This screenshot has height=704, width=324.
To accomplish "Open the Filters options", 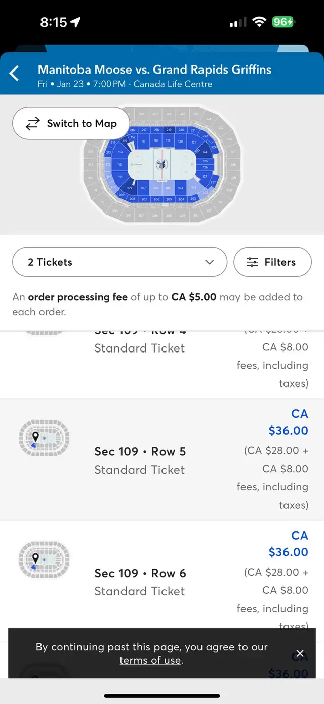I will (x=272, y=262).
